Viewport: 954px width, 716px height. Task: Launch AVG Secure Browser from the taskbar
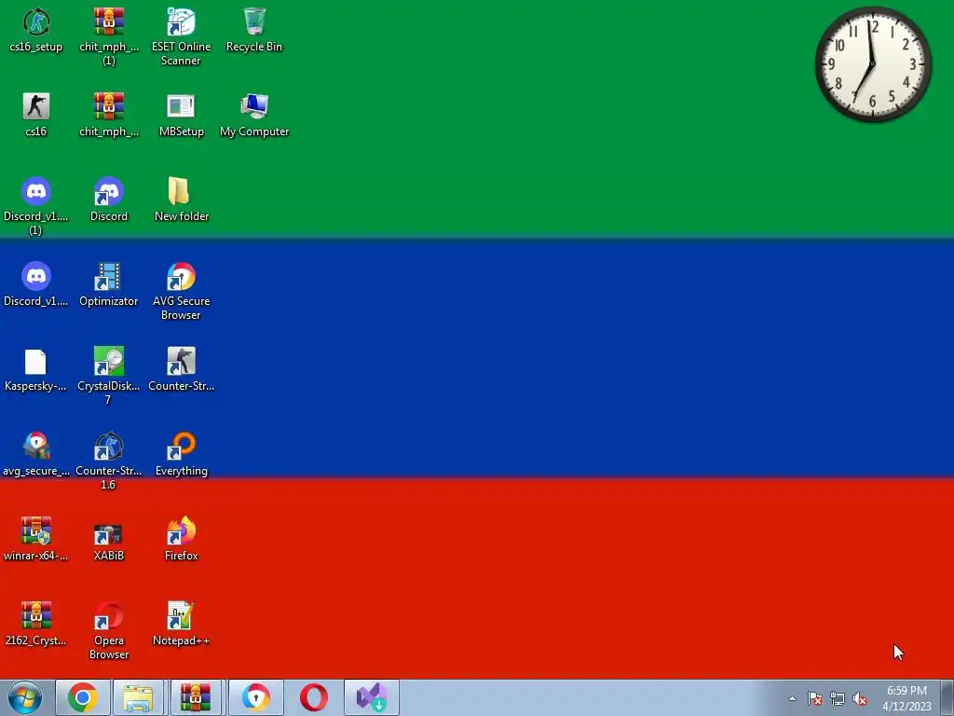click(255, 697)
